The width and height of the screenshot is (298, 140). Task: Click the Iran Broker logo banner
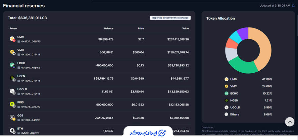148,133
